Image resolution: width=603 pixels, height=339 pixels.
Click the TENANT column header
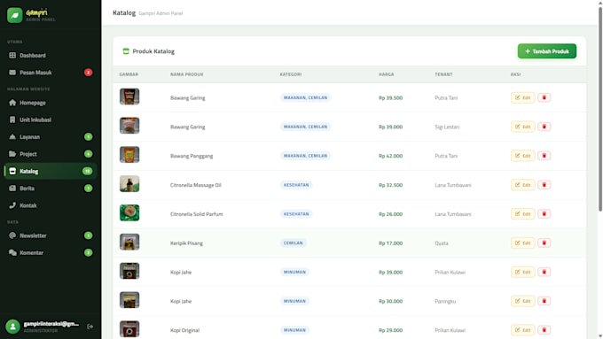[443, 74]
